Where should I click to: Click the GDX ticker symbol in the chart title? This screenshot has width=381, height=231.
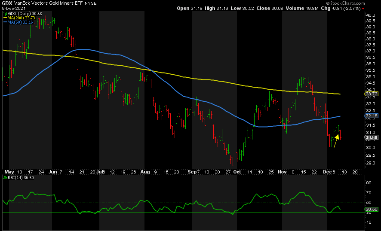coord(7,3)
